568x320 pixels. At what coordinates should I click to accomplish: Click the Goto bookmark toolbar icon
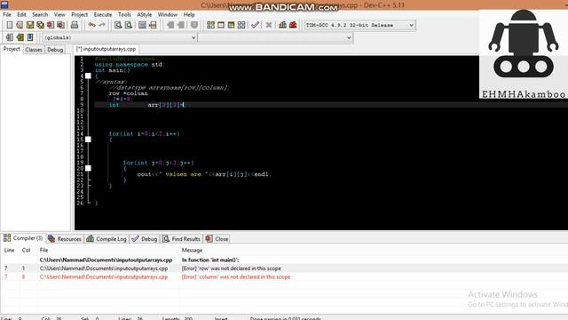tap(29, 37)
